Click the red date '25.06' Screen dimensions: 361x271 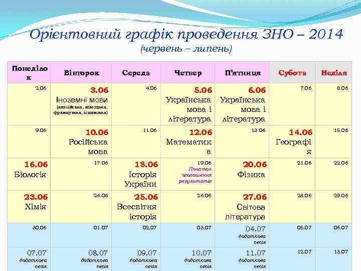click(x=146, y=197)
